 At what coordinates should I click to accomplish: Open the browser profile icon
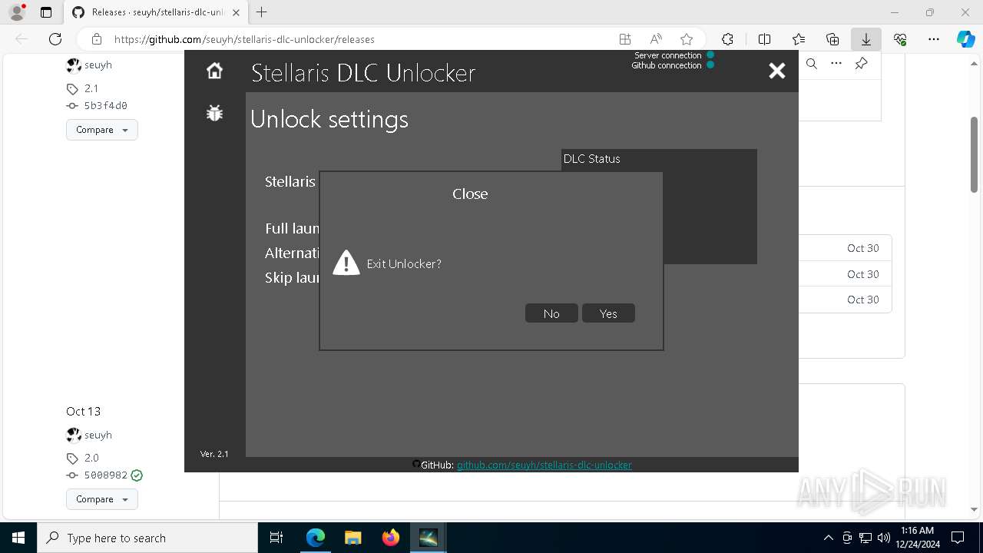(17, 12)
